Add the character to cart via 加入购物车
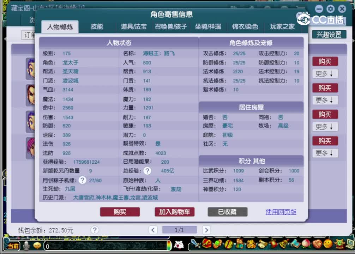Screen dimensions: 355x254 click(x=174, y=212)
